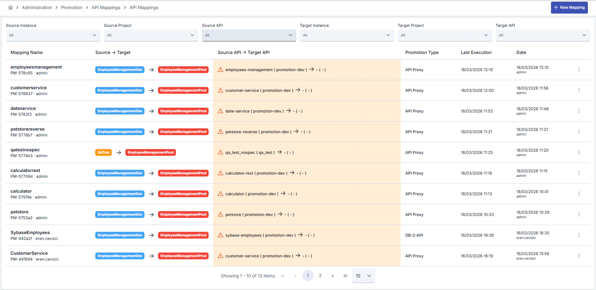Open actions menu for petstorereverse row

pyautogui.click(x=579, y=132)
